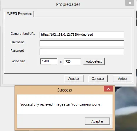Viewport: 137px width, 131px height.
Task: Click the Username label
Action: (x=17, y=42)
